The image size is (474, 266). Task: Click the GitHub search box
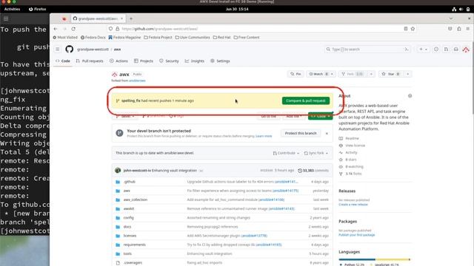point(367,50)
